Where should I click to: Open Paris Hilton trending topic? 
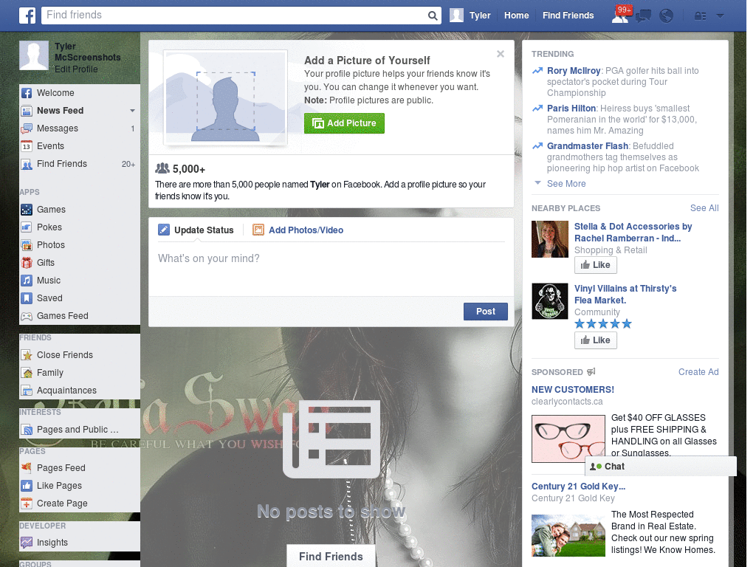pyautogui.click(x=571, y=109)
